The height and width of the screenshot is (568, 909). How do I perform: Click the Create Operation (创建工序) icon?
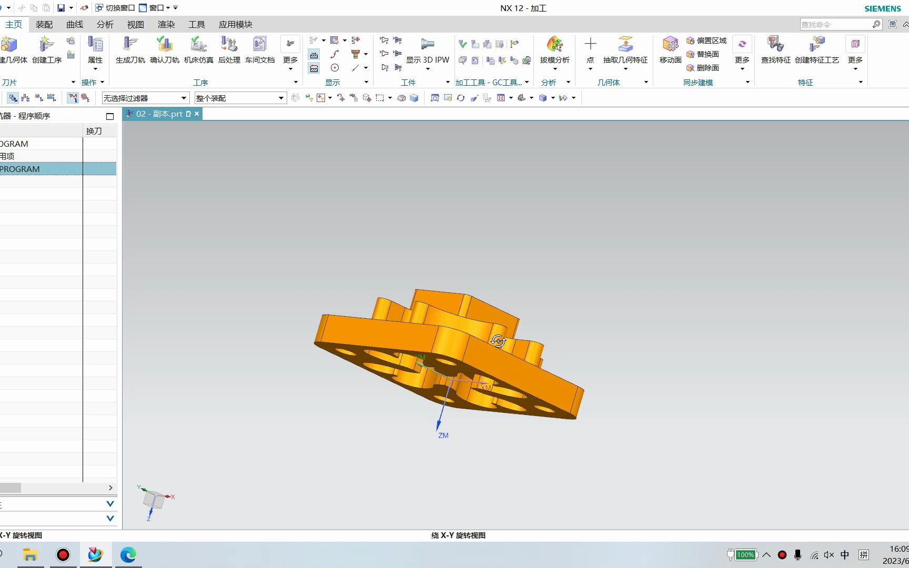pyautogui.click(x=46, y=49)
